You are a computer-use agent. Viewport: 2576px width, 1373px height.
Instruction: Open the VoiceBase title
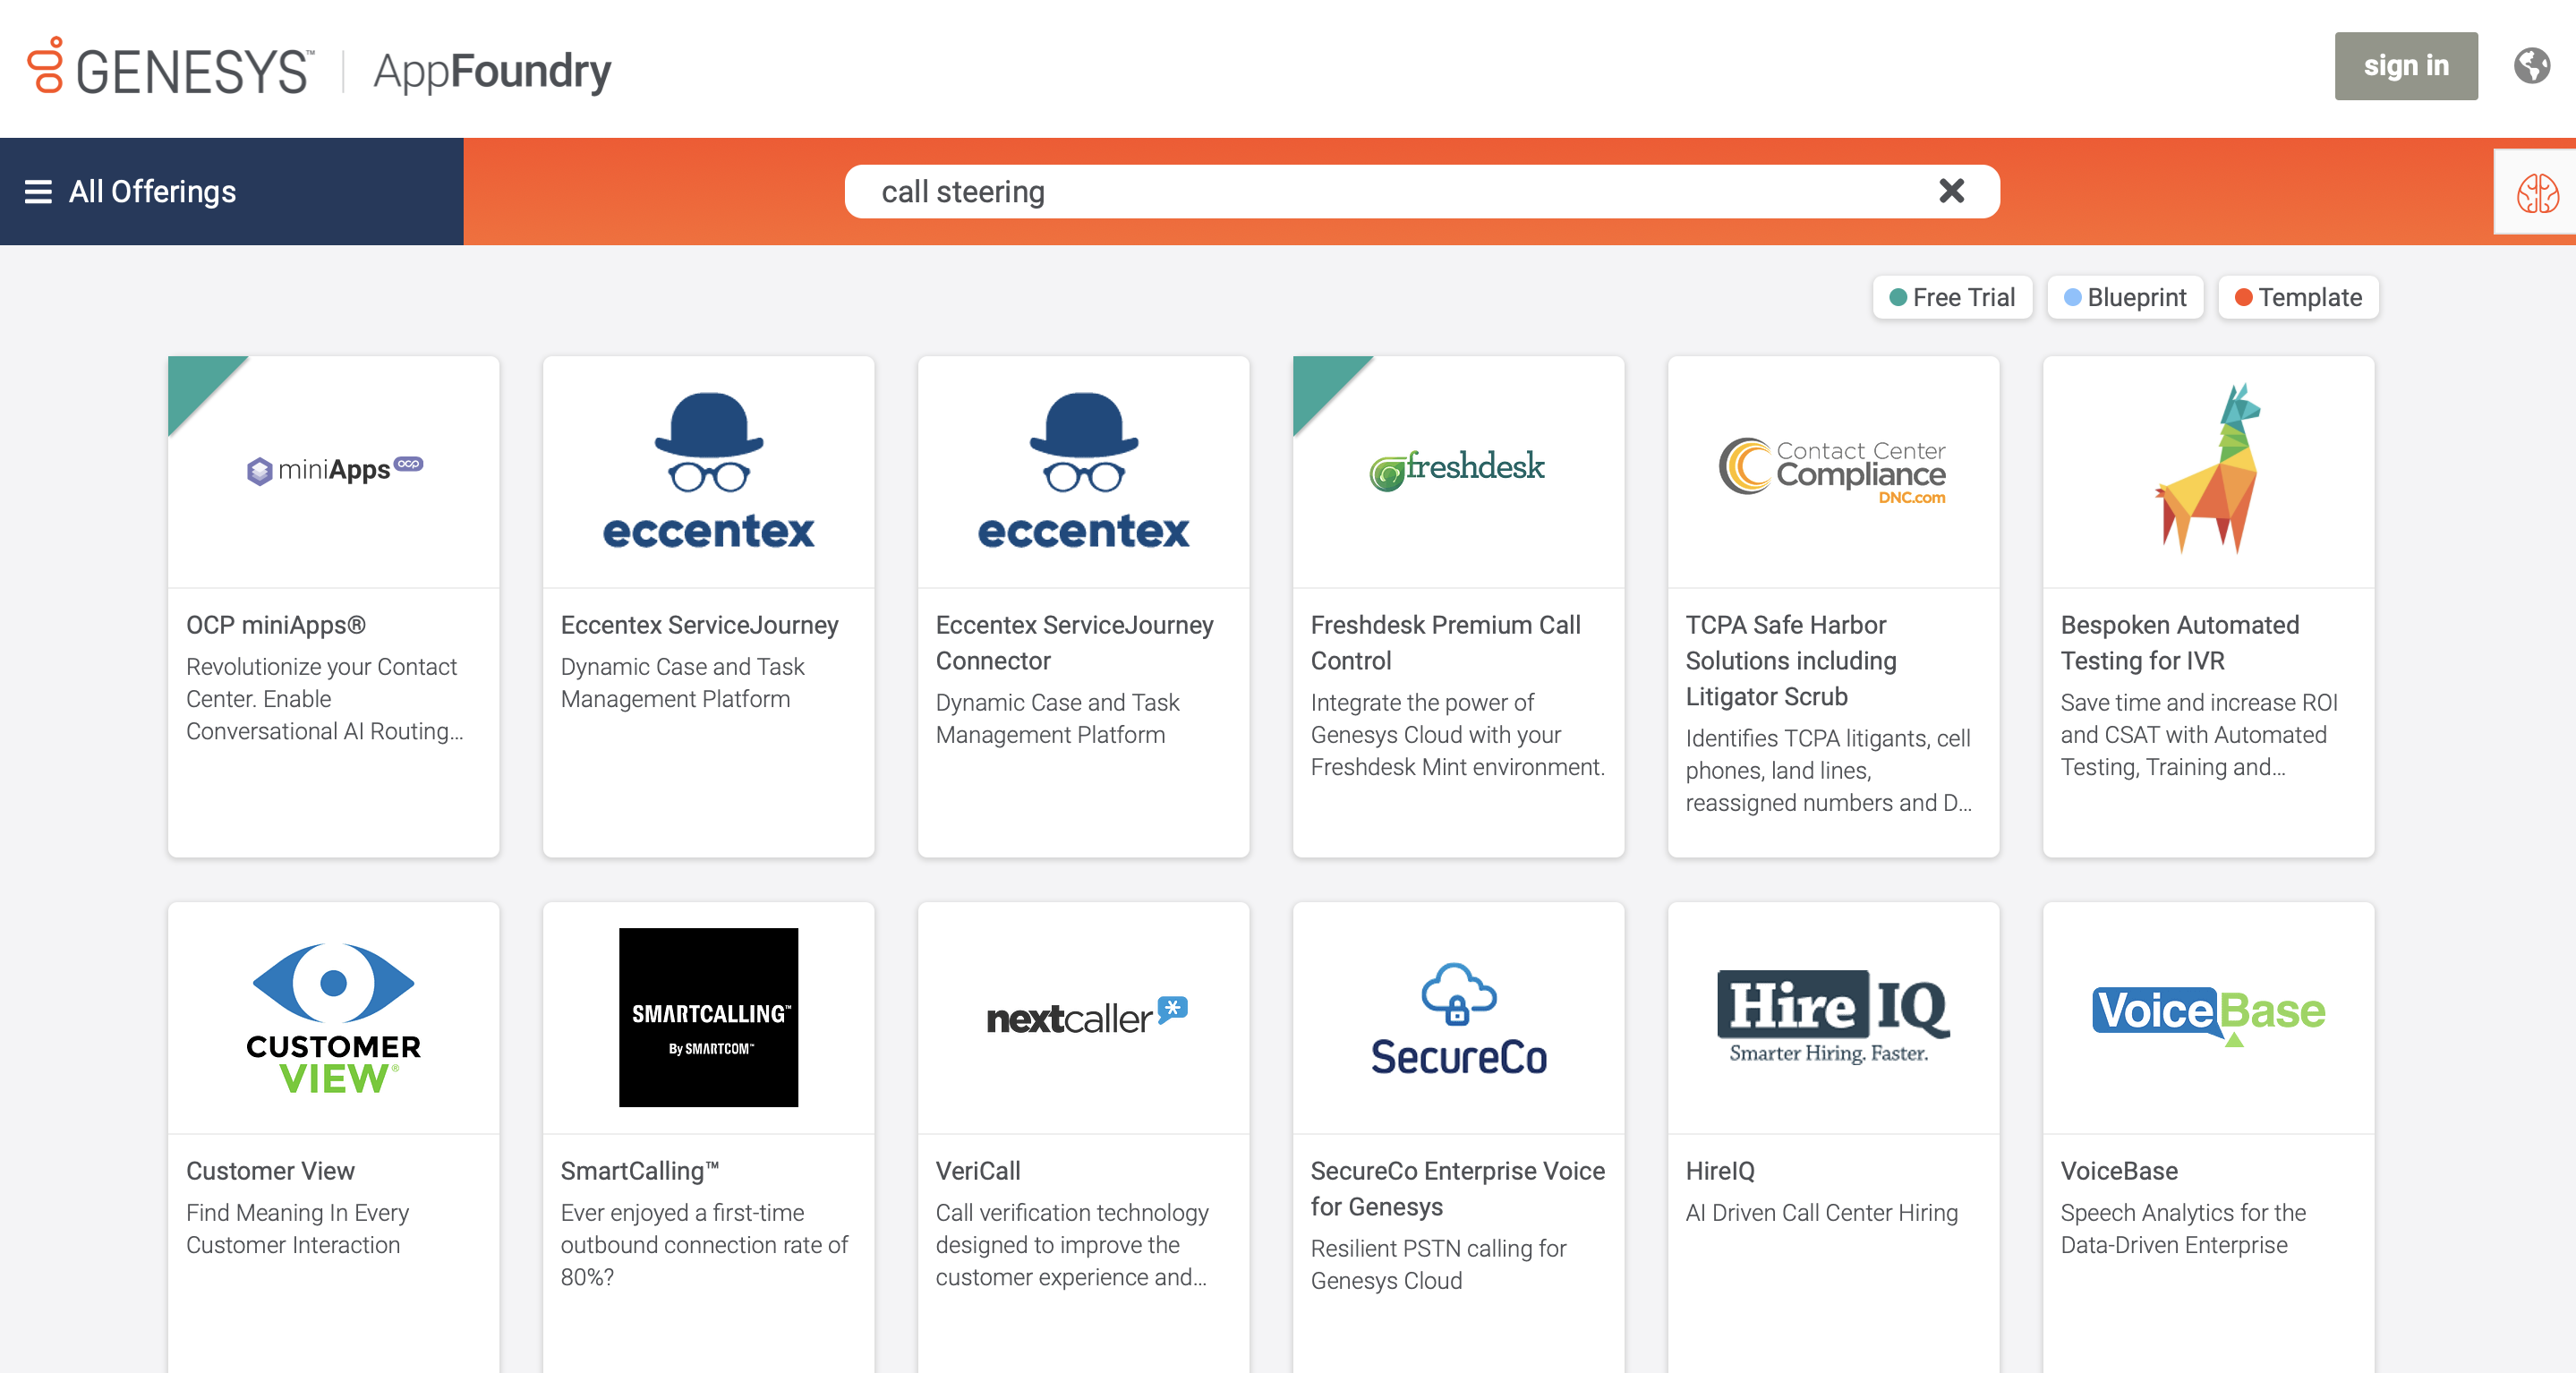[x=2119, y=1171]
